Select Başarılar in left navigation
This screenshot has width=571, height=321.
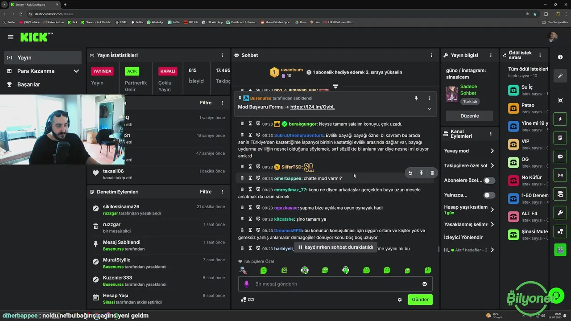[x=43, y=84]
